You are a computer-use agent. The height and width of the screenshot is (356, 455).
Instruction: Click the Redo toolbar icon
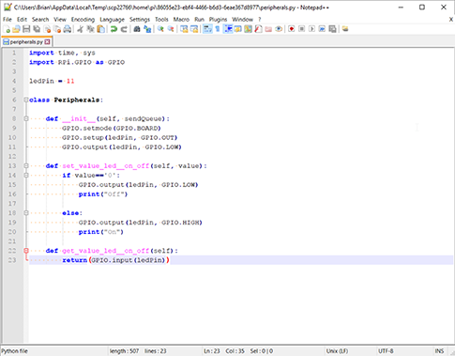coord(124,29)
